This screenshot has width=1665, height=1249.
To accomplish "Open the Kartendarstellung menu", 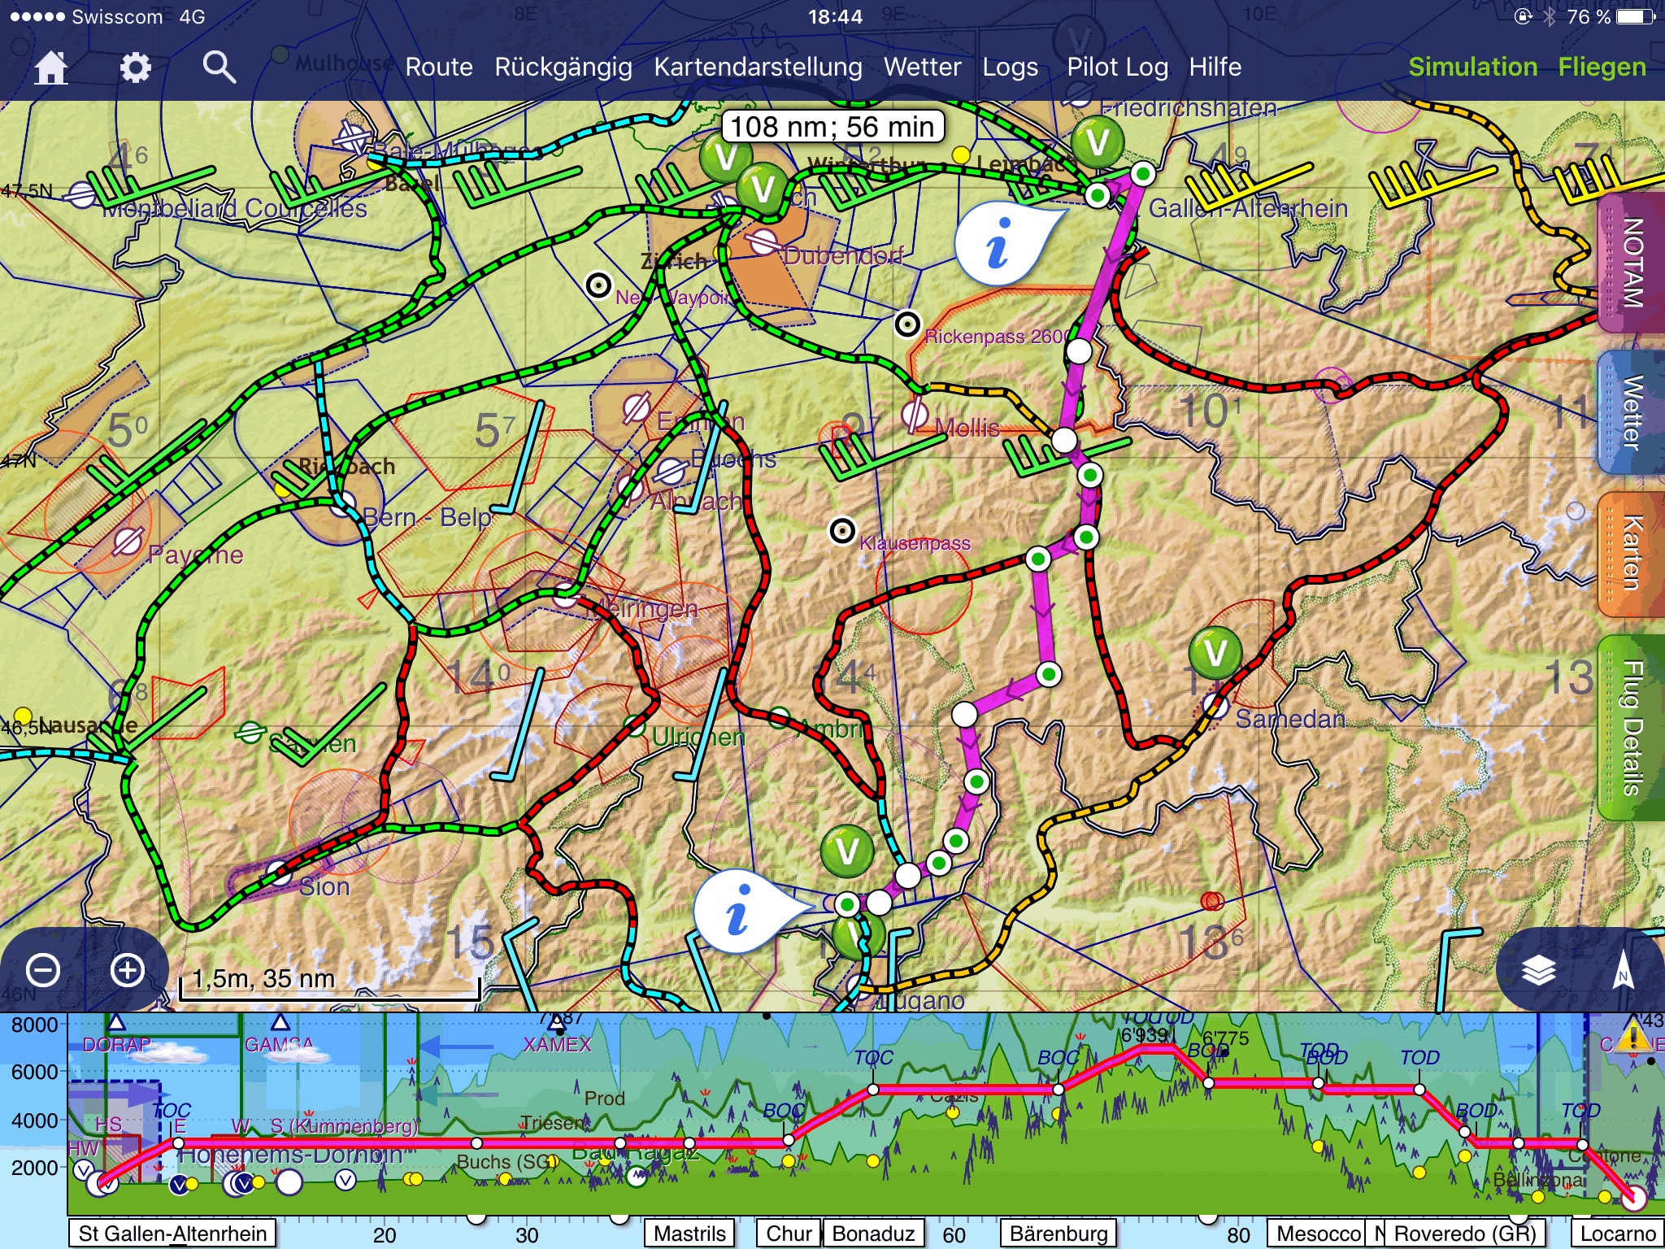I will click(x=758, y=67).
